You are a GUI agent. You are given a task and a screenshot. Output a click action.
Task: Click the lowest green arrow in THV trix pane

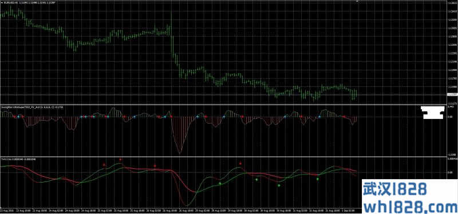click(279, 185)
